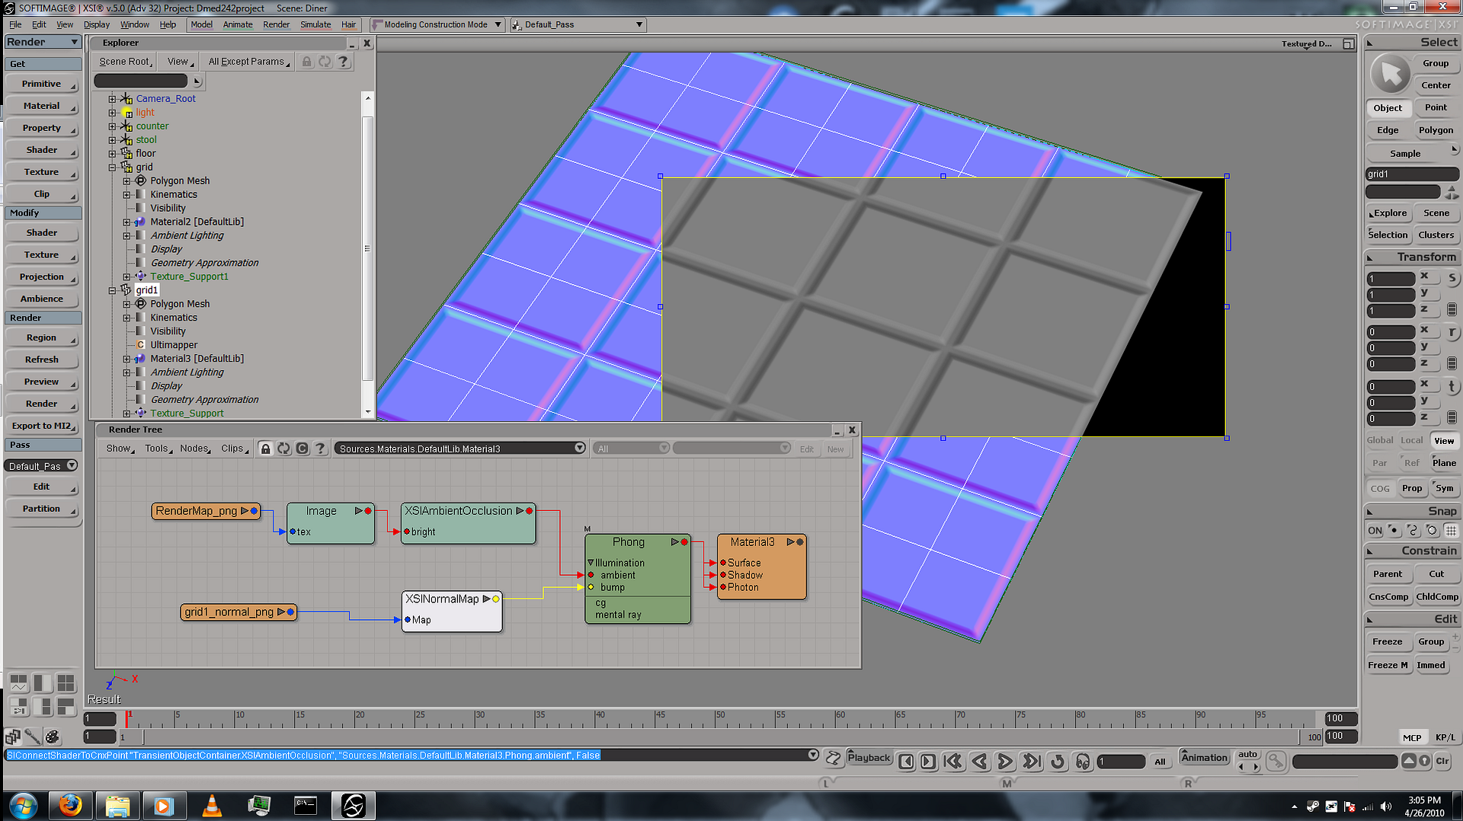Toggle COG transform option
The width and height of the screenshot is (1463, 821).
click(1380, 488)
